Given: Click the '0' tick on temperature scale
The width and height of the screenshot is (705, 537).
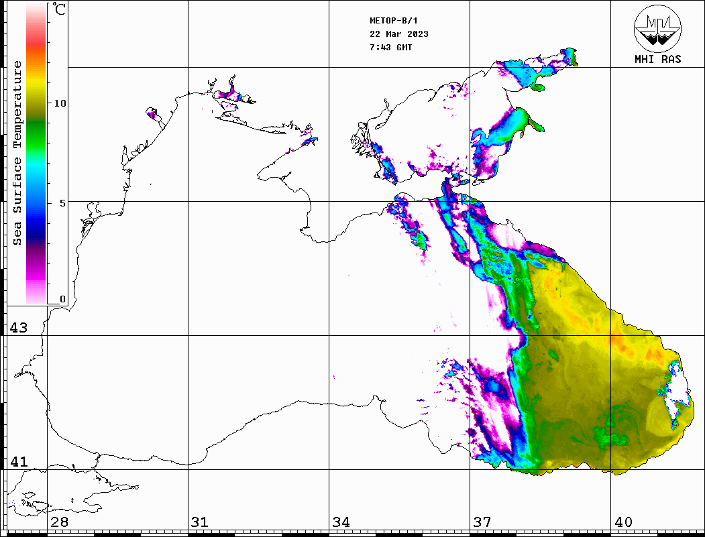Looking at the screenshot, I should point(62,299).
